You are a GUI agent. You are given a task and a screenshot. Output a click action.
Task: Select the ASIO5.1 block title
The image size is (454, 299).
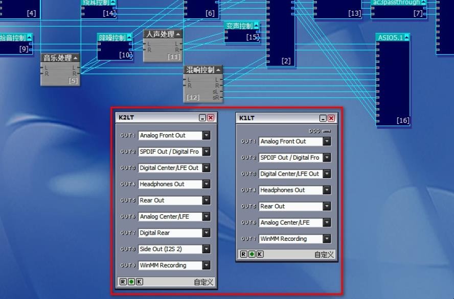[x=390, y=38]
